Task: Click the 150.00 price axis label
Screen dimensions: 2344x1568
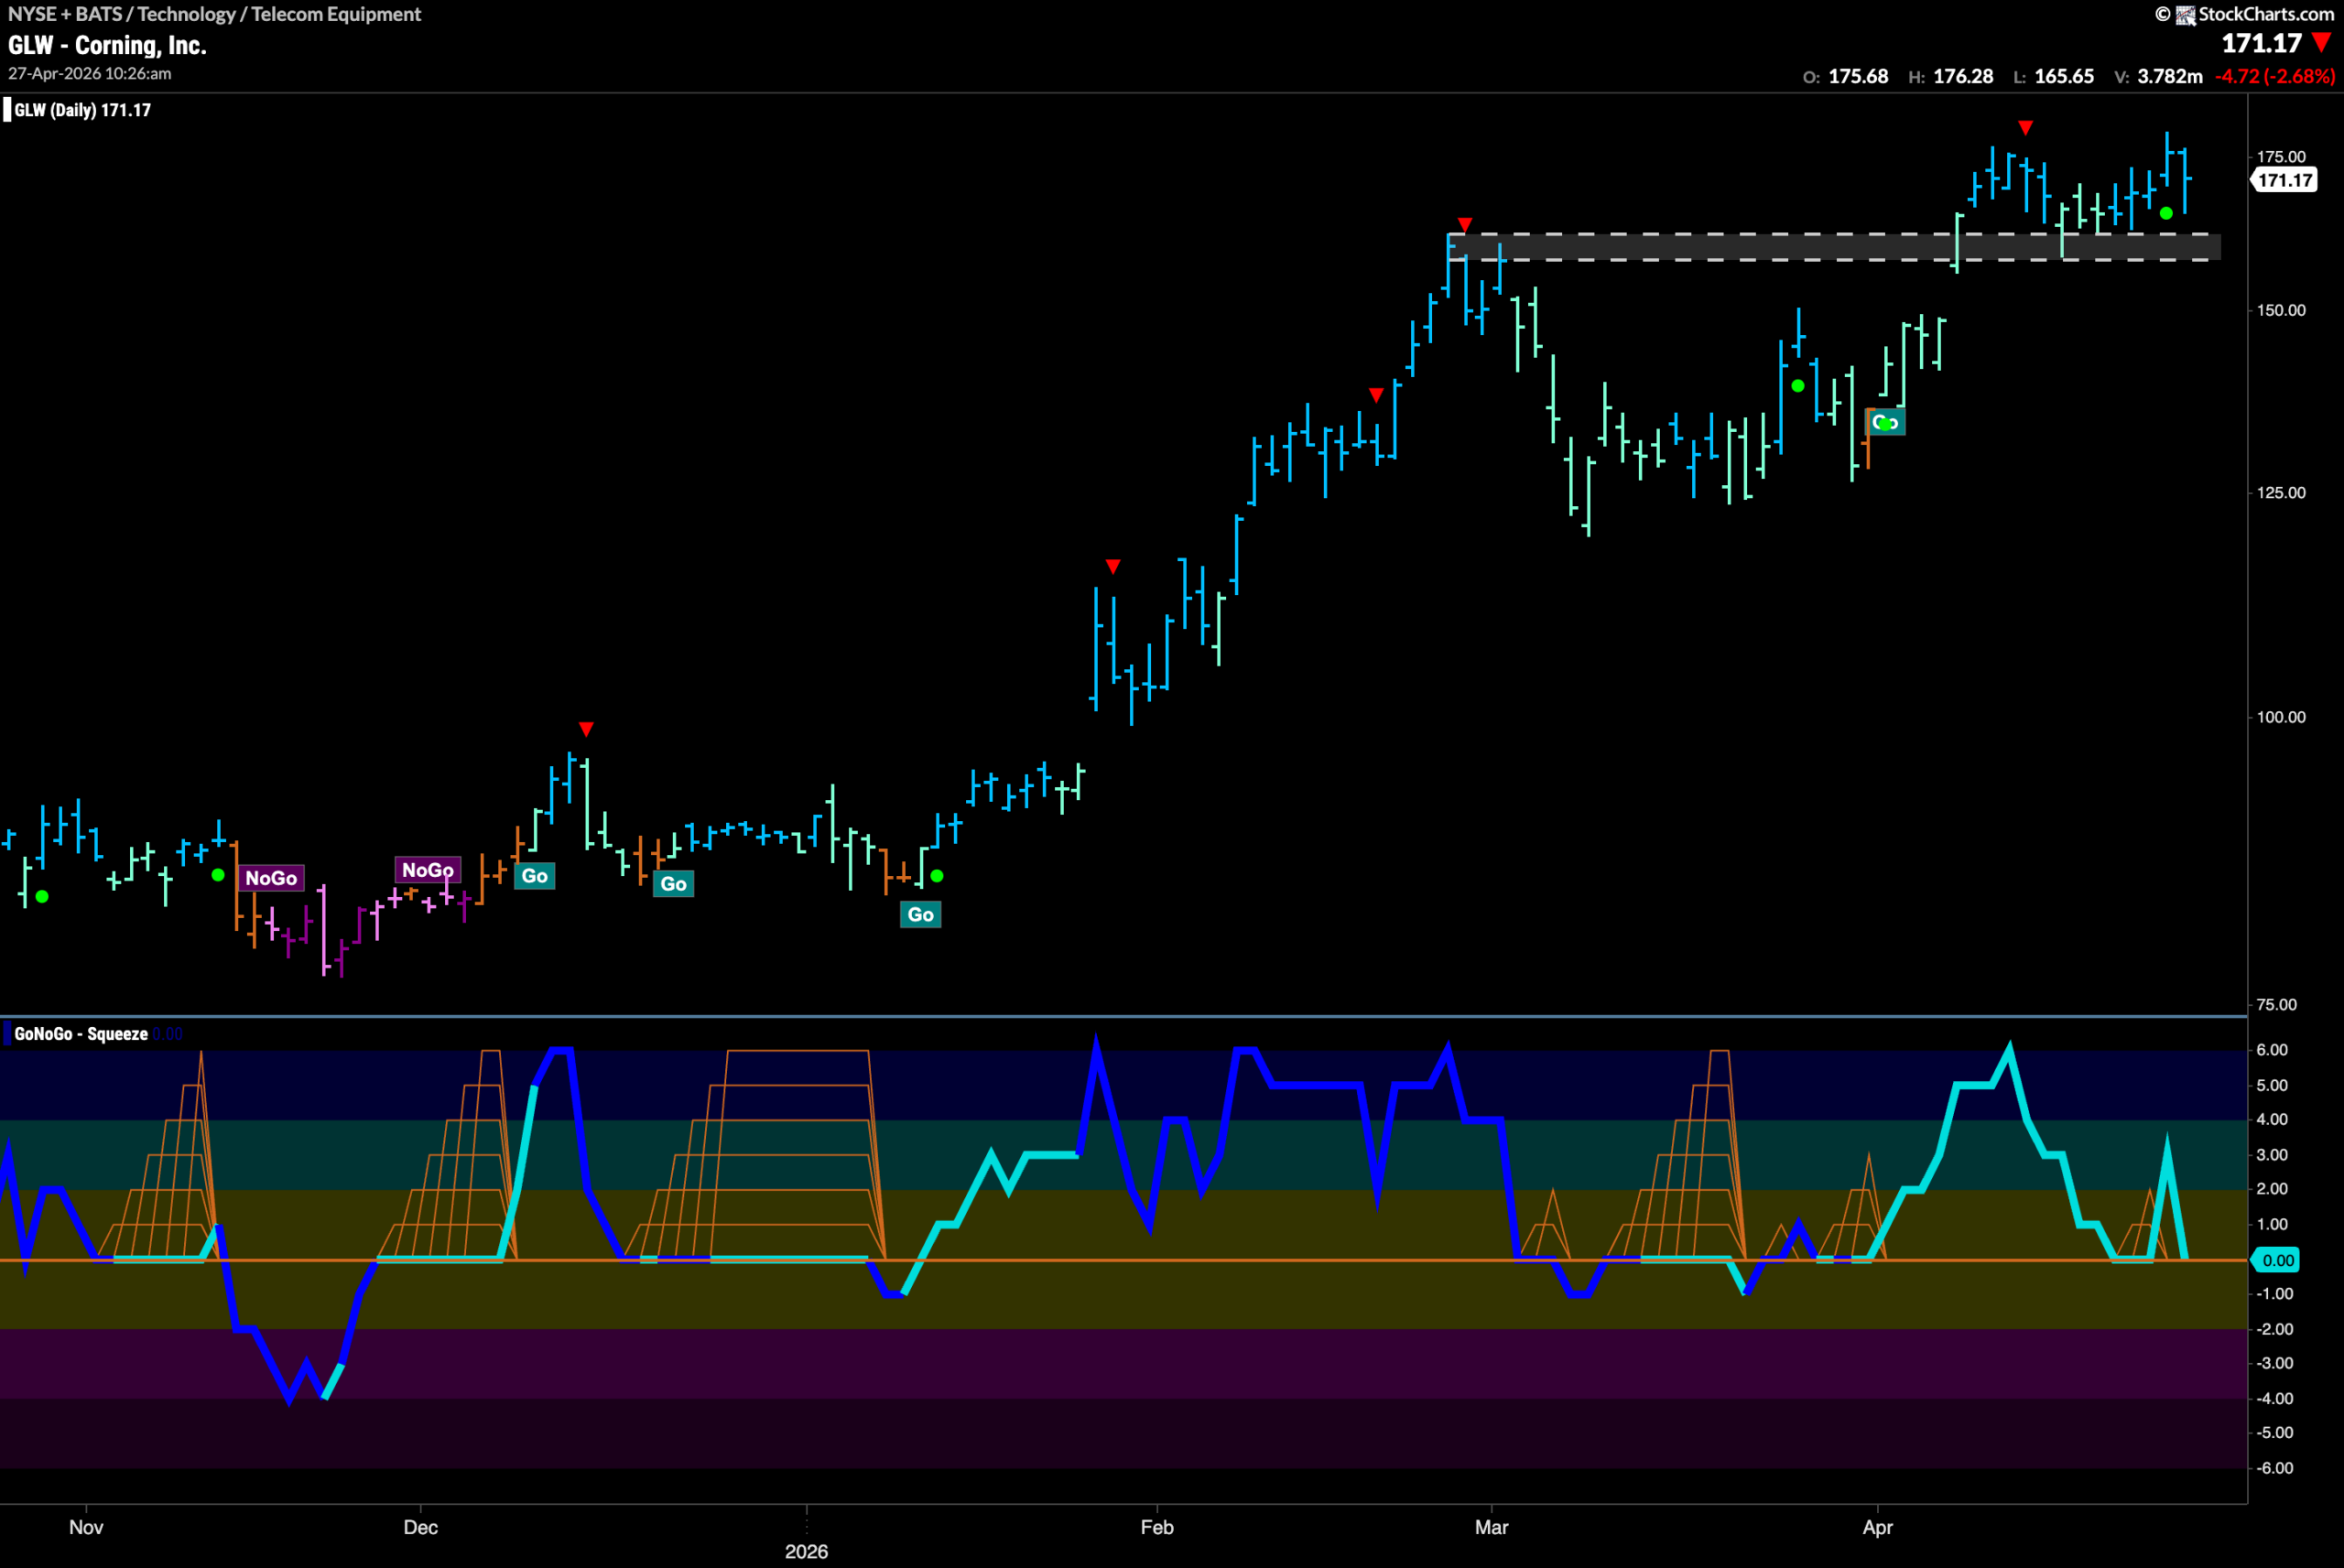Action: pyautogui.click(x=2281, y=310)
